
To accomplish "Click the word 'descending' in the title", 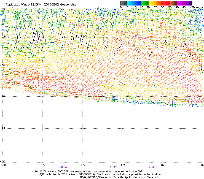I will click(68, 5).
